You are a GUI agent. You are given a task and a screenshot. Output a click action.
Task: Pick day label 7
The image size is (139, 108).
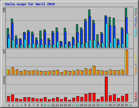pos(33,105)
